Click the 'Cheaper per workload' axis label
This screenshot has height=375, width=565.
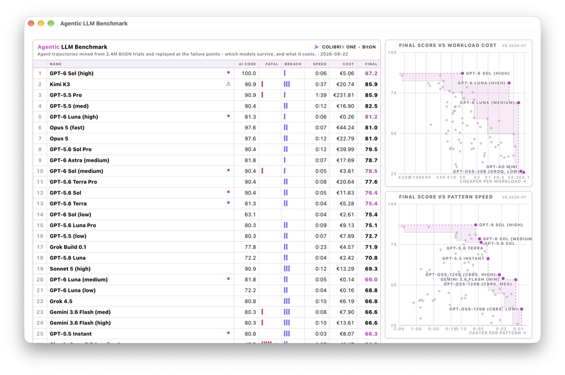coord(493,181)
